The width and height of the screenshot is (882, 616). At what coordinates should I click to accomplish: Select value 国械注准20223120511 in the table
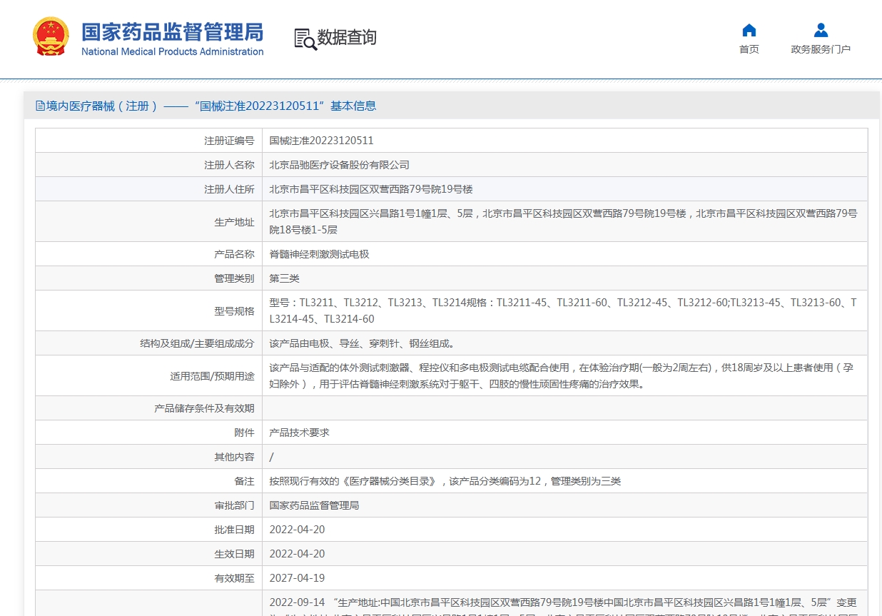(321, 141)
